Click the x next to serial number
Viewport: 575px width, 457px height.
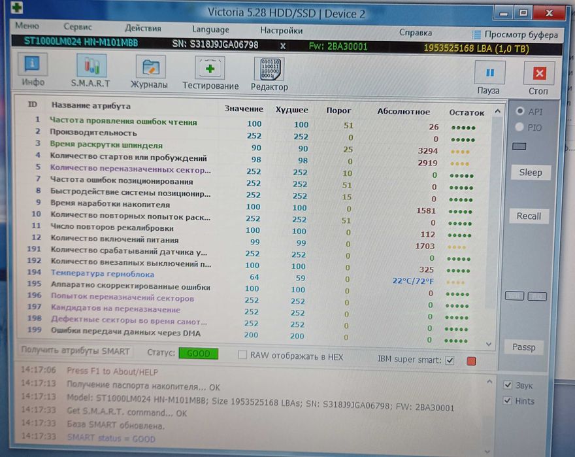(x=283, y=46)
